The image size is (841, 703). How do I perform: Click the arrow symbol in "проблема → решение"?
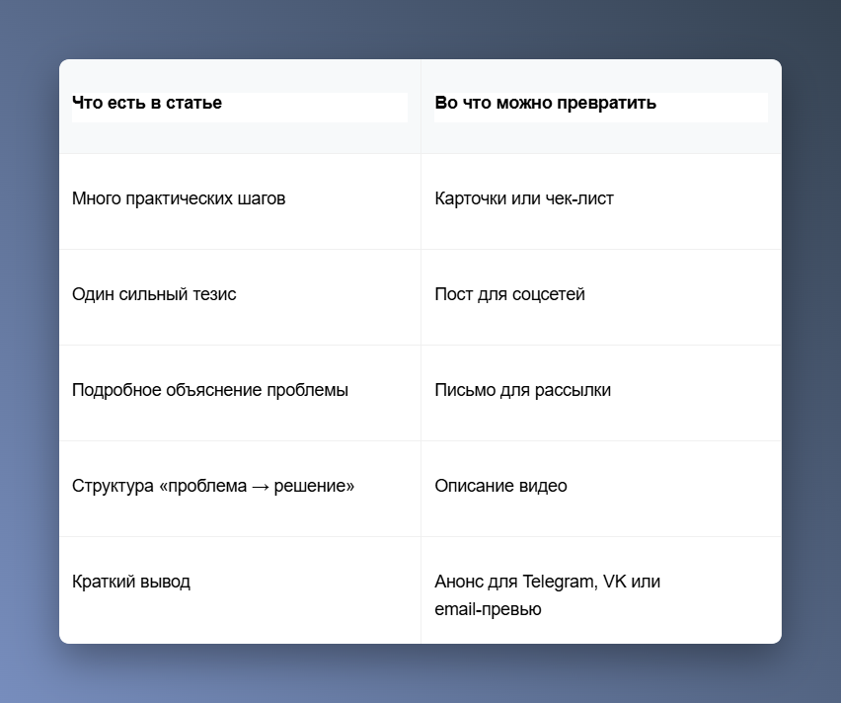click(x=261, y=486)
